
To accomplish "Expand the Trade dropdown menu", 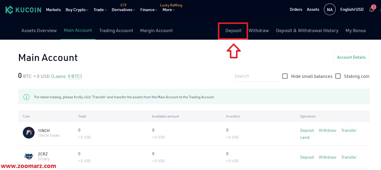I will 100,10.
